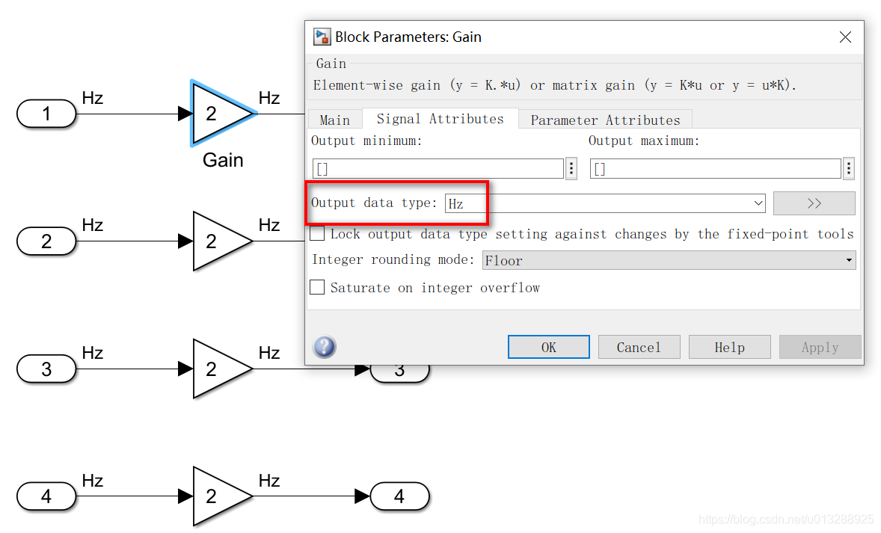Click Outport block 4

click(x=399, y=496)
